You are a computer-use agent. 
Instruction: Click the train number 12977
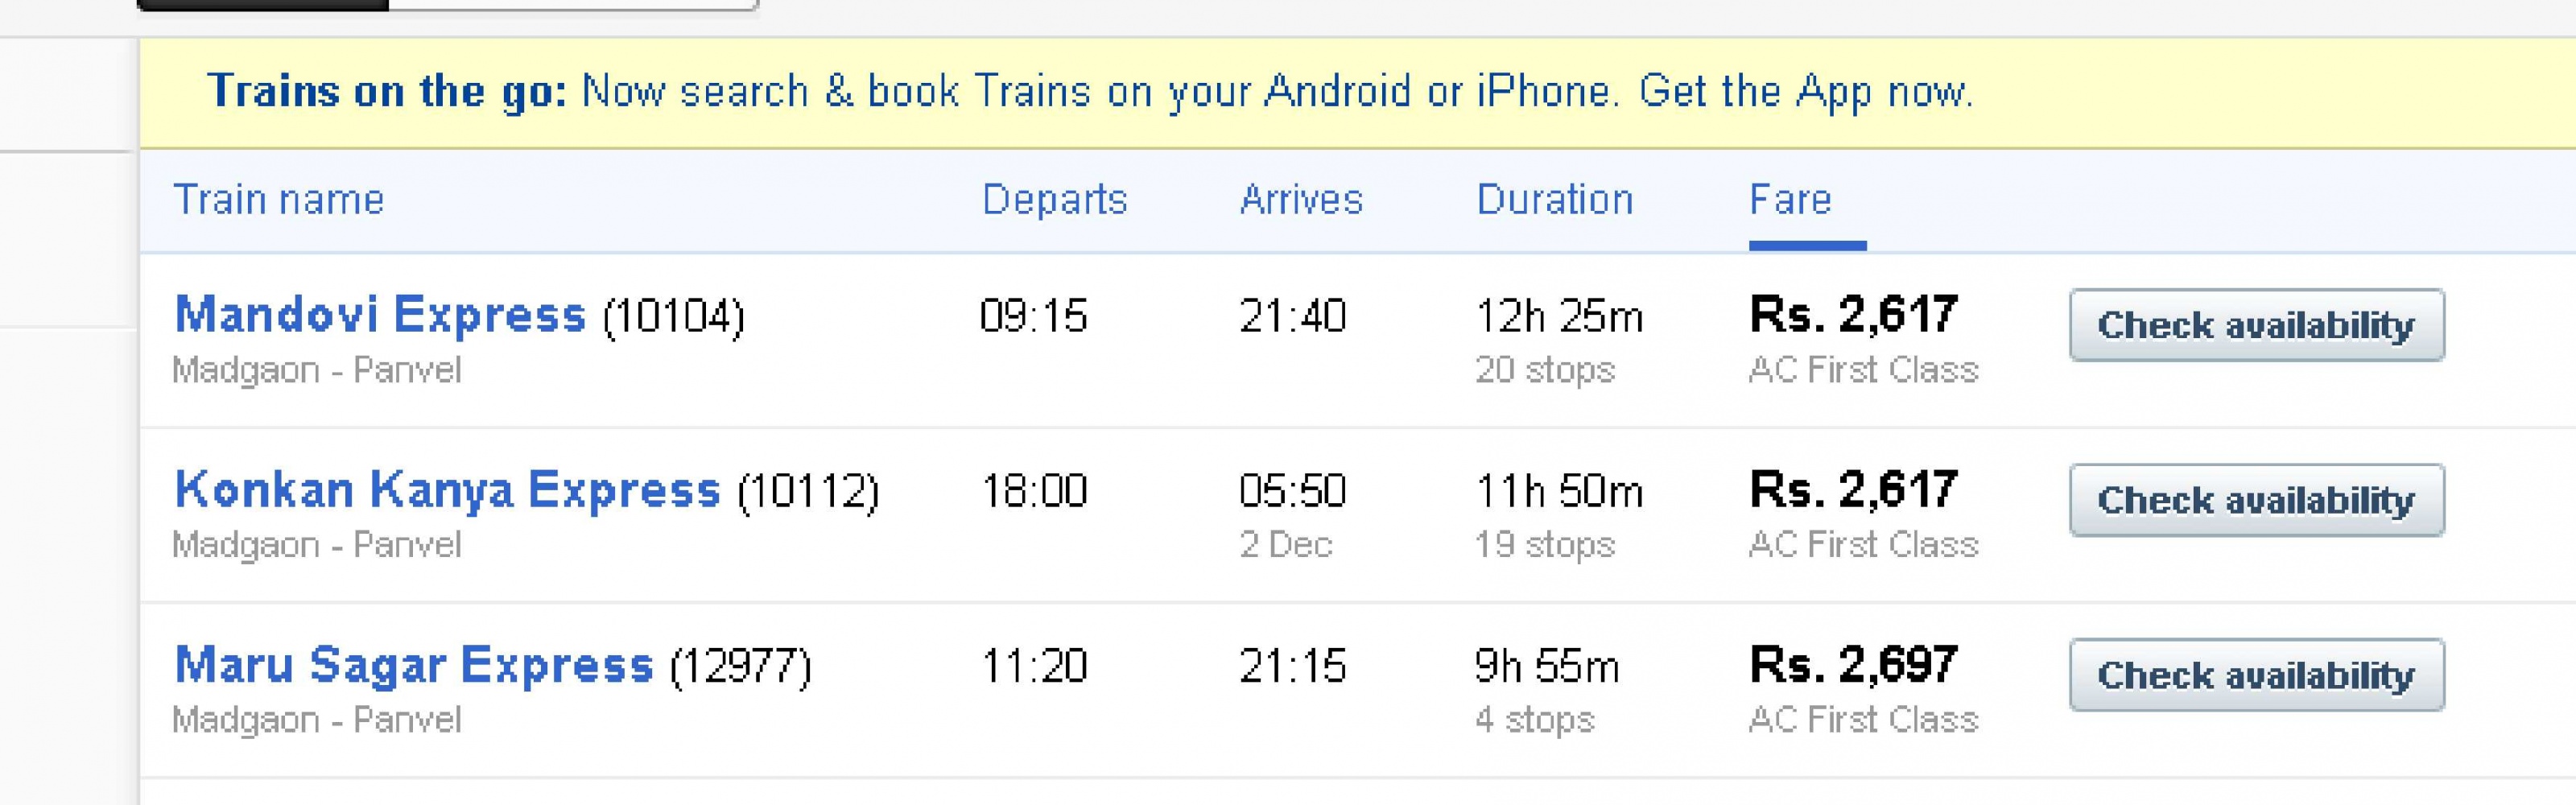point(740,667)
